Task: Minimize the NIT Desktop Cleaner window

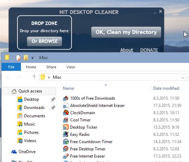Action: 155,12
